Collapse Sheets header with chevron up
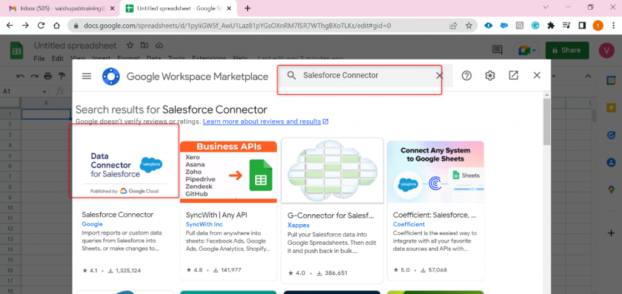 point(588,76)
